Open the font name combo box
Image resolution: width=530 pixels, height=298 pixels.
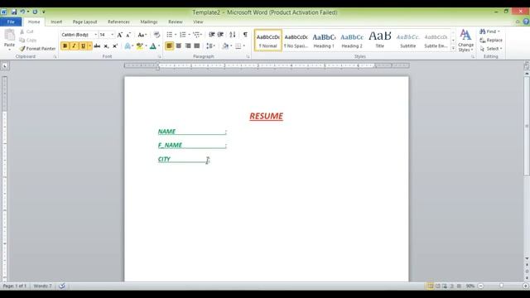(x=79, y=35)
